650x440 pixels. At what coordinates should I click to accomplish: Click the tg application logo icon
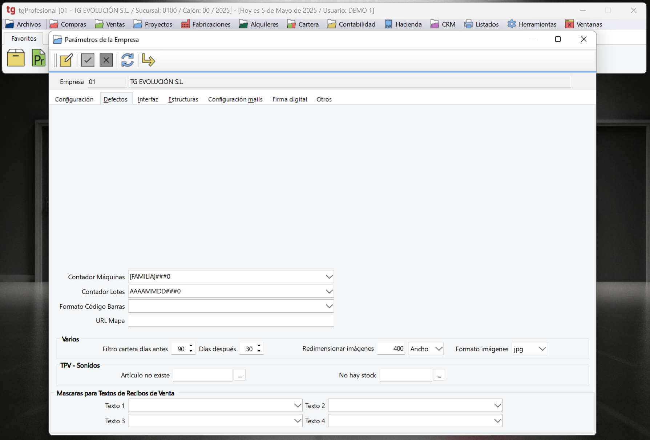point(11,10)
